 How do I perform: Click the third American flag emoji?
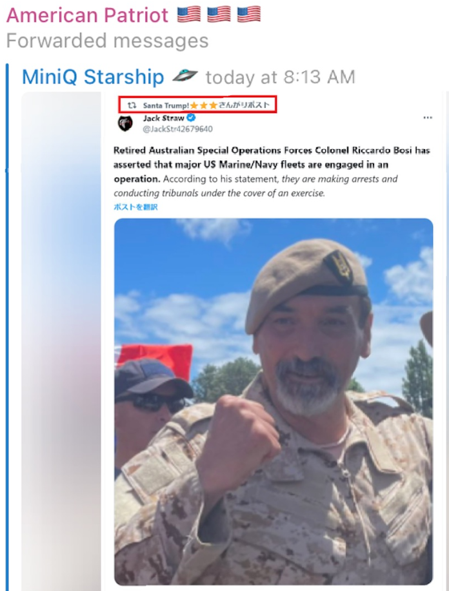[249, 15]
